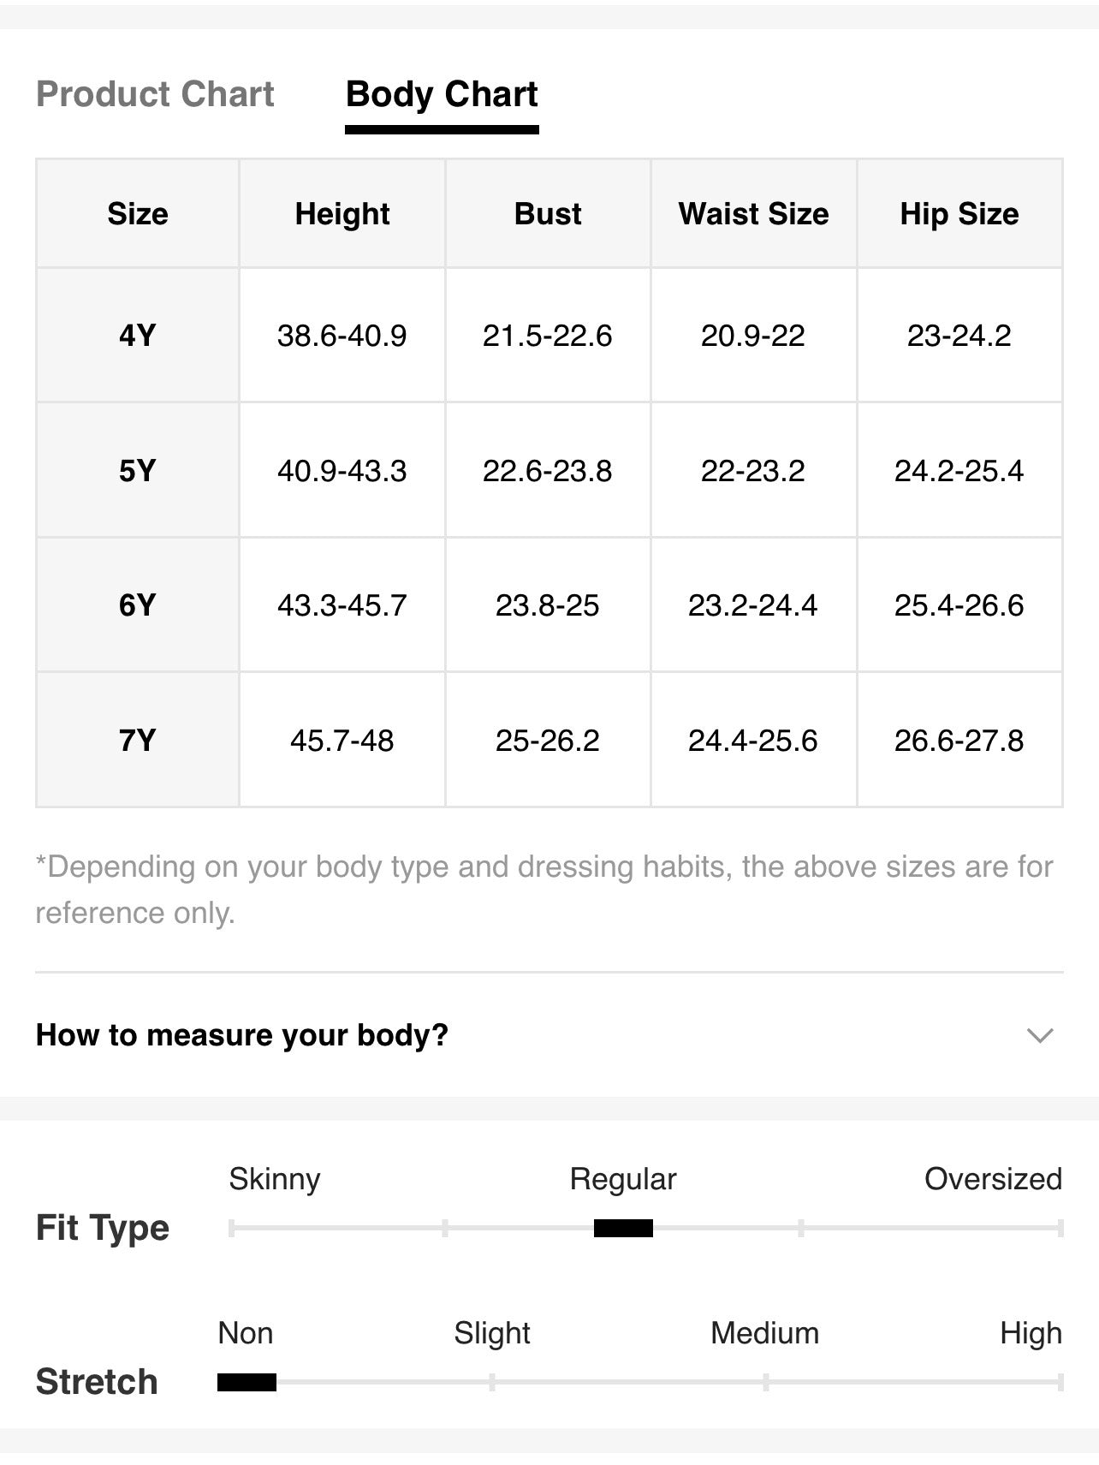Expand How to measure your body section
Image resolution: width=1099 pixels, height=1465 pixels.
click(x=549, y=1035)
